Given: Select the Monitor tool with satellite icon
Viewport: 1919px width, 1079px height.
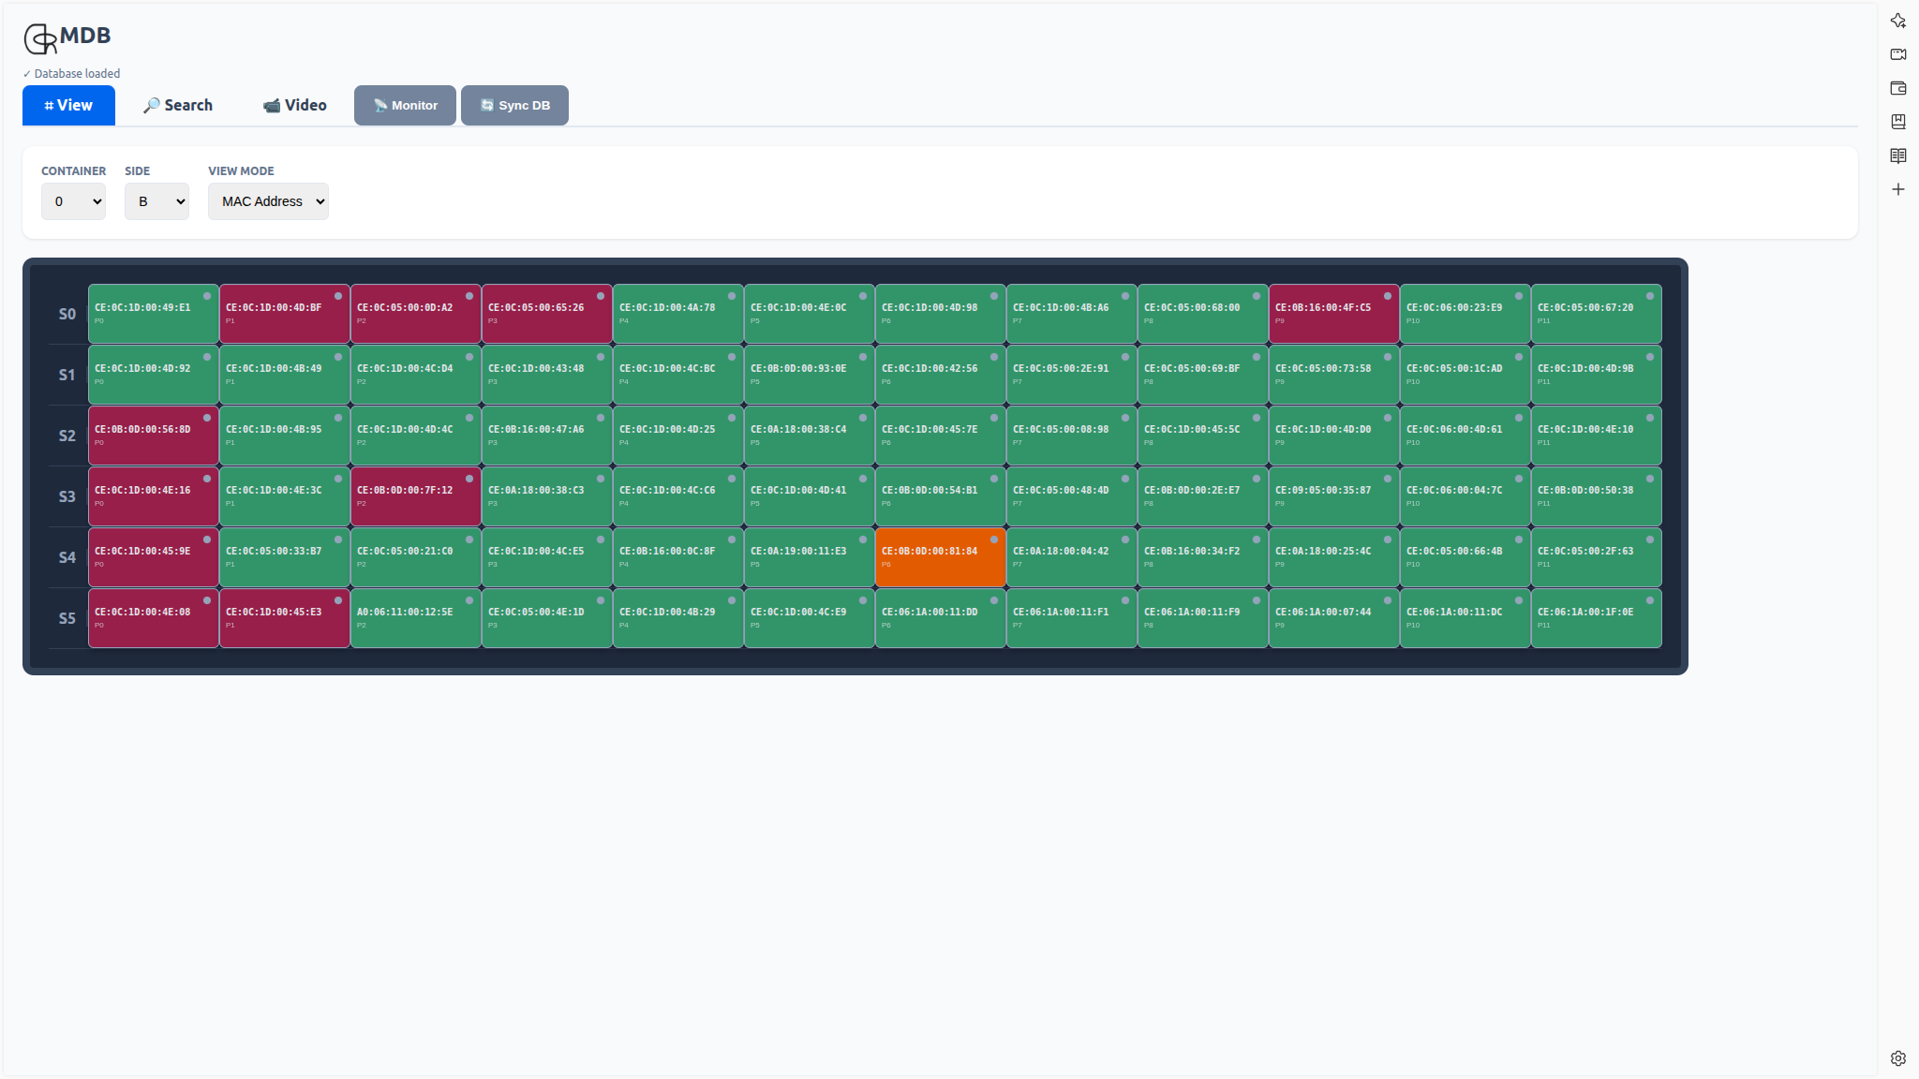Looking at the screenshot, I should 405,105.
